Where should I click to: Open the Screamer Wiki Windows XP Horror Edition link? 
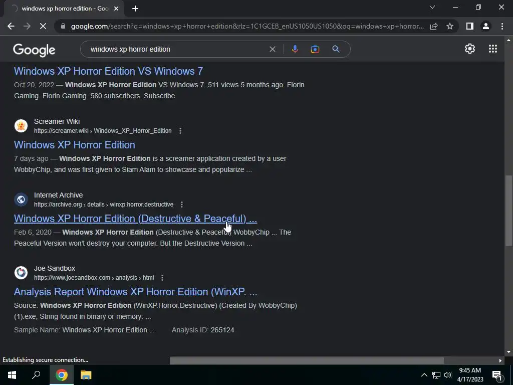click(x=75, y=145)
